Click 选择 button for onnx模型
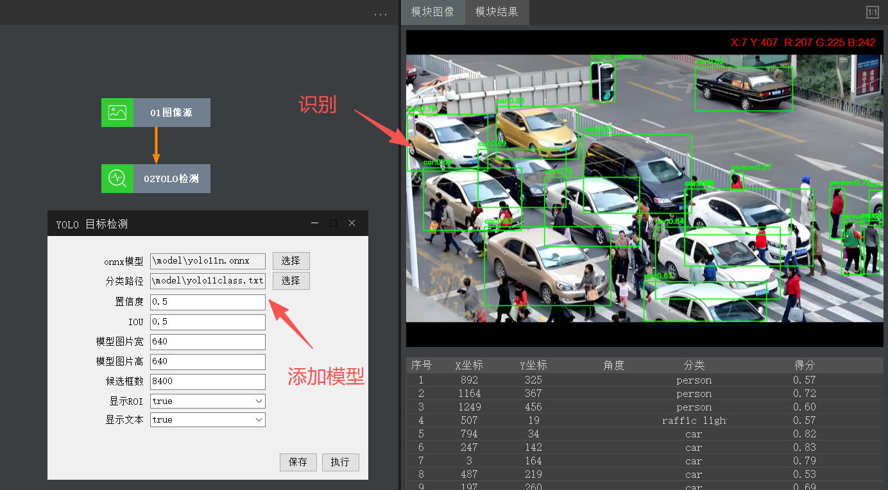 click(291, 260)
